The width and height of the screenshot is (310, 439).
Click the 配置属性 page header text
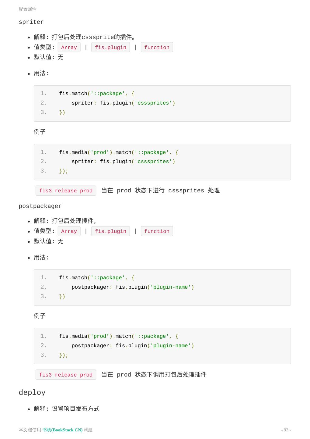click(x=28, y=9)
